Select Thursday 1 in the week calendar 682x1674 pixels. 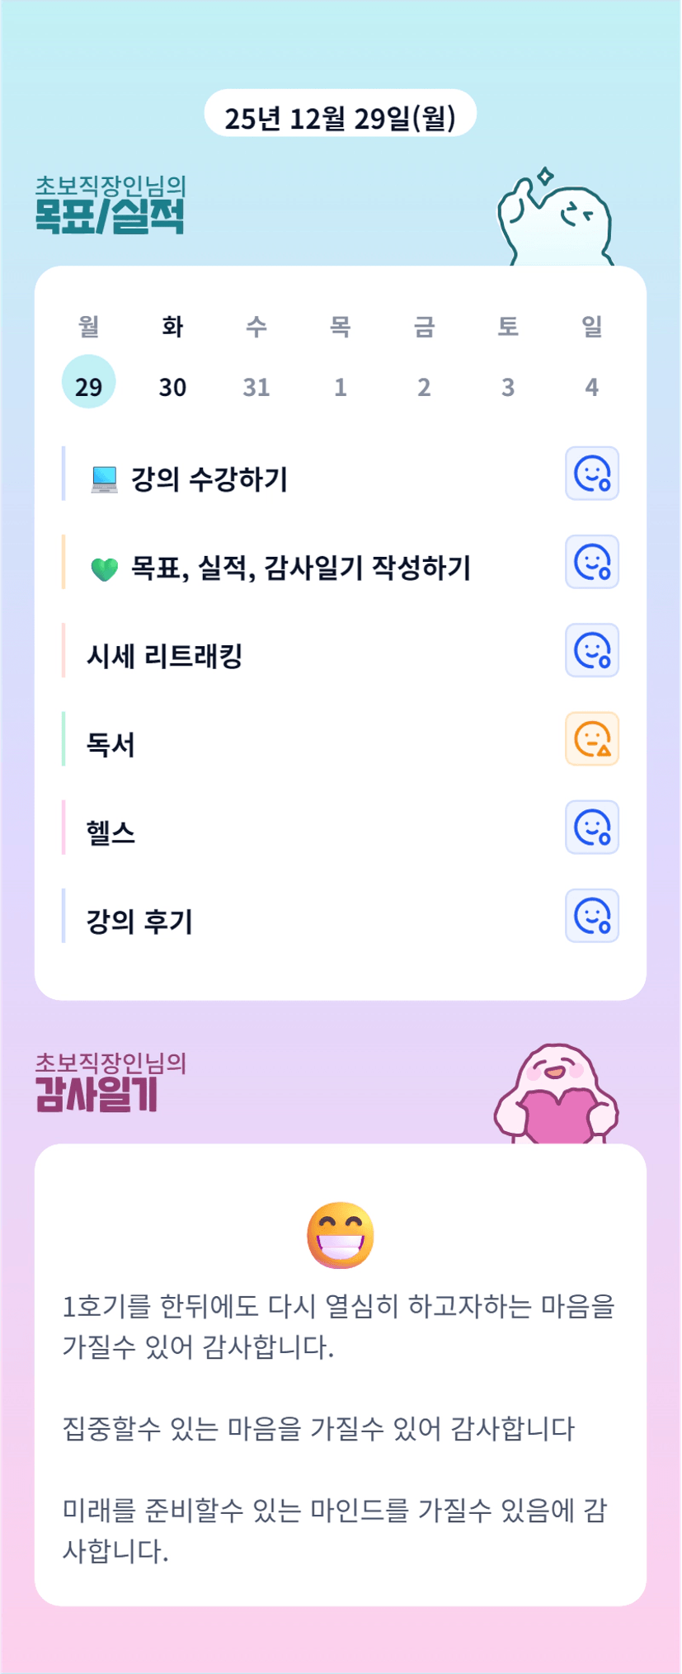(341, 386)
